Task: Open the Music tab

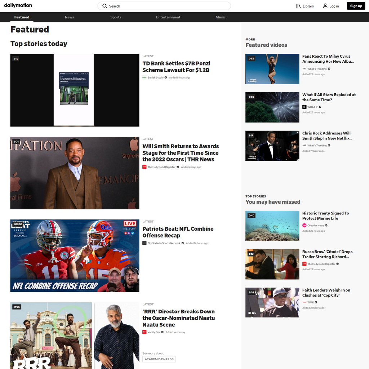Action: pos(221,17)
